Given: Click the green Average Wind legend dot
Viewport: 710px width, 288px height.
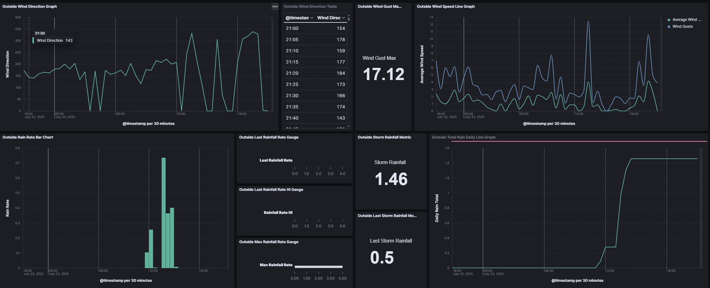Looking at the screenshot, I should coord(669,20).
